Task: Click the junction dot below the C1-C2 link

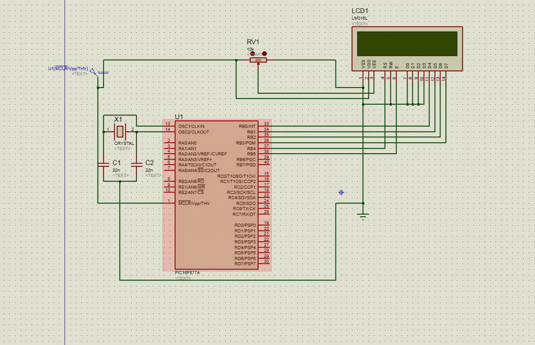Action: (120, 181)
